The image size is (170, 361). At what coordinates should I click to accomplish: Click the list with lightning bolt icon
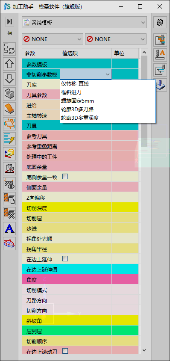point(9,139)
